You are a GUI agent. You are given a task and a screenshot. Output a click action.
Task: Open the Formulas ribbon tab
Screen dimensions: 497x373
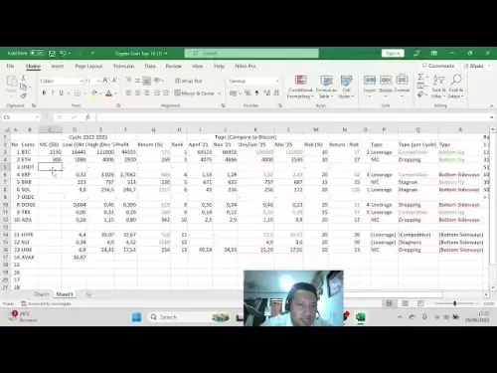(x=123, y=66)
